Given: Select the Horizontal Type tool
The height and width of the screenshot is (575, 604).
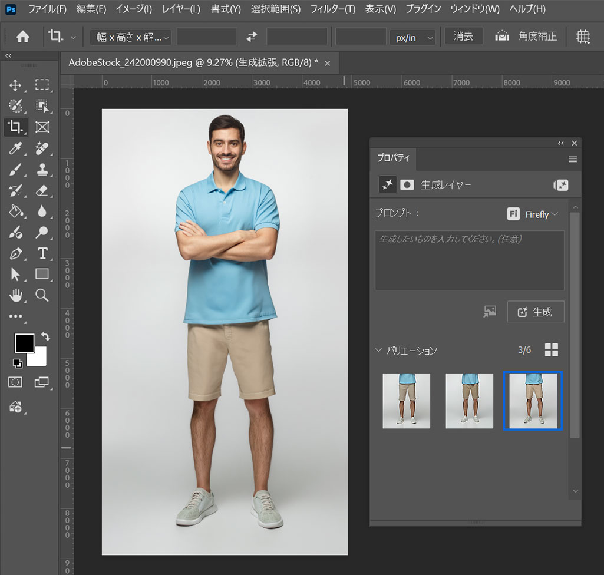Looking at the screenshot, I should click(x=42, y=253).
